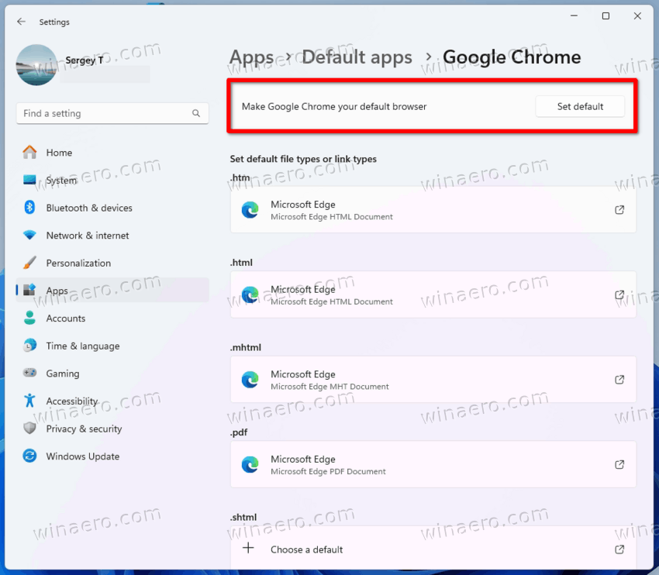Click the open-external icon for .html
This screenshot has width=659, height=575.
tap(619, 294)
